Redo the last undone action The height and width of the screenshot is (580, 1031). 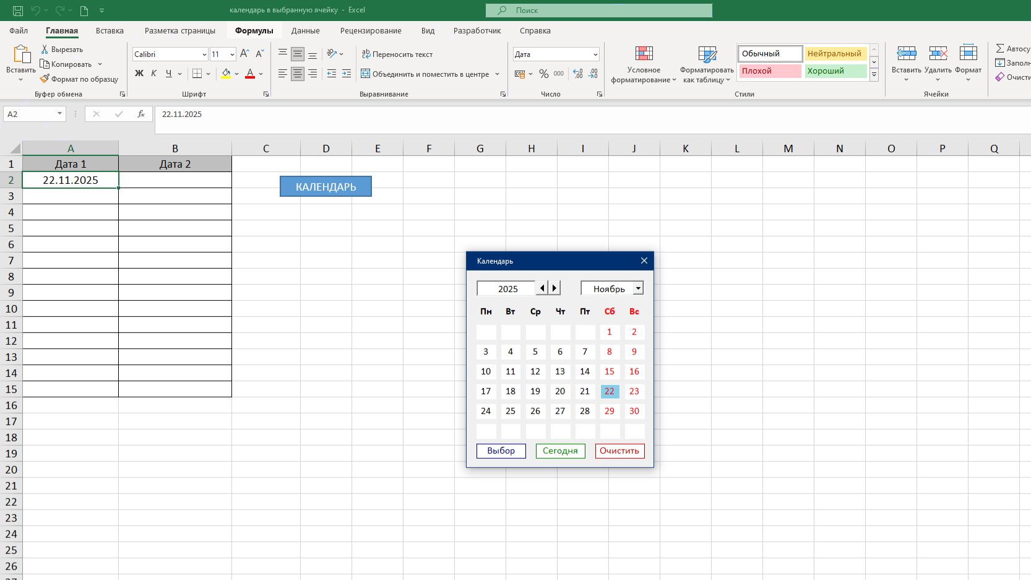point(59,11)
